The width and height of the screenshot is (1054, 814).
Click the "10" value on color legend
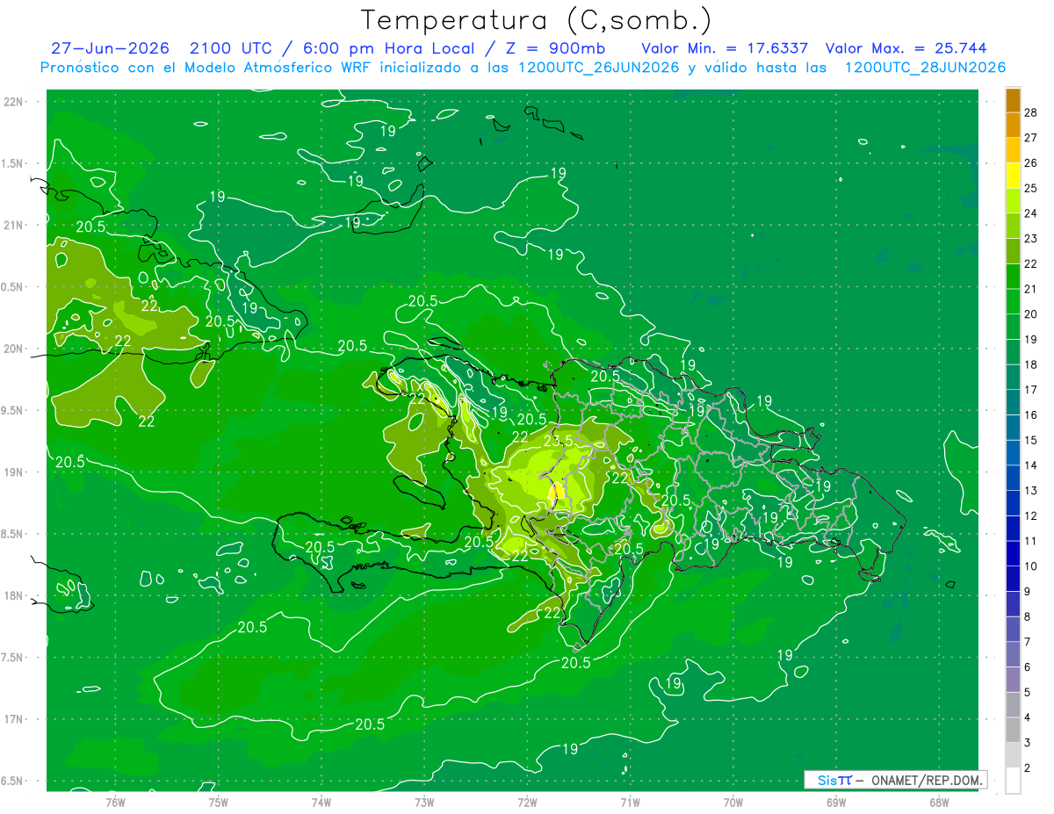[1031, 566]
